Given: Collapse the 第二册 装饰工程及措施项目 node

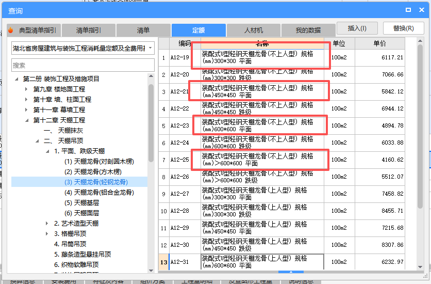Looking at the screenshot, I should [16, 79].
